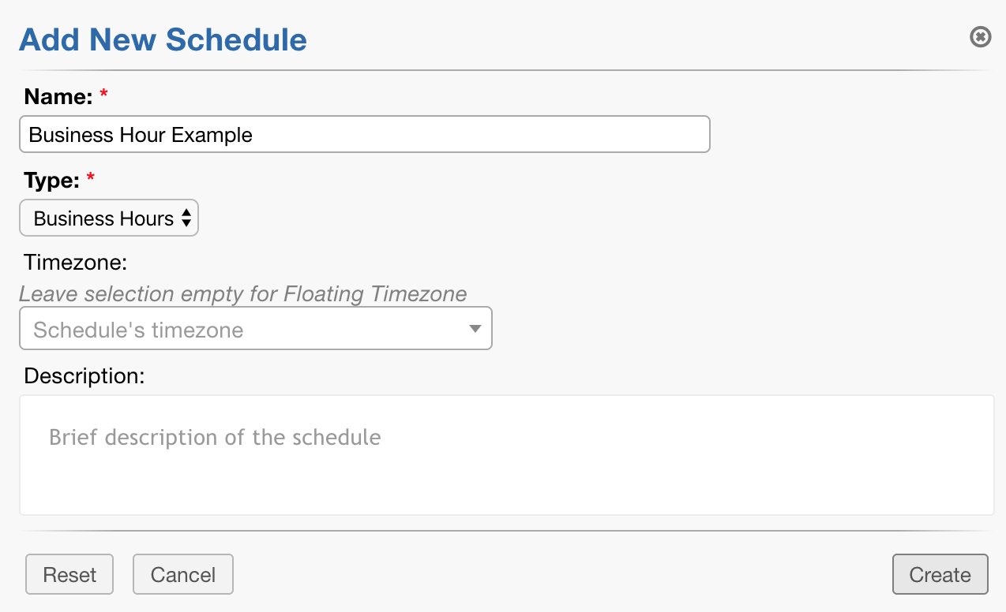
Task: Click the timezone dropdown triangle arrow
Action: tap(475, 329)
